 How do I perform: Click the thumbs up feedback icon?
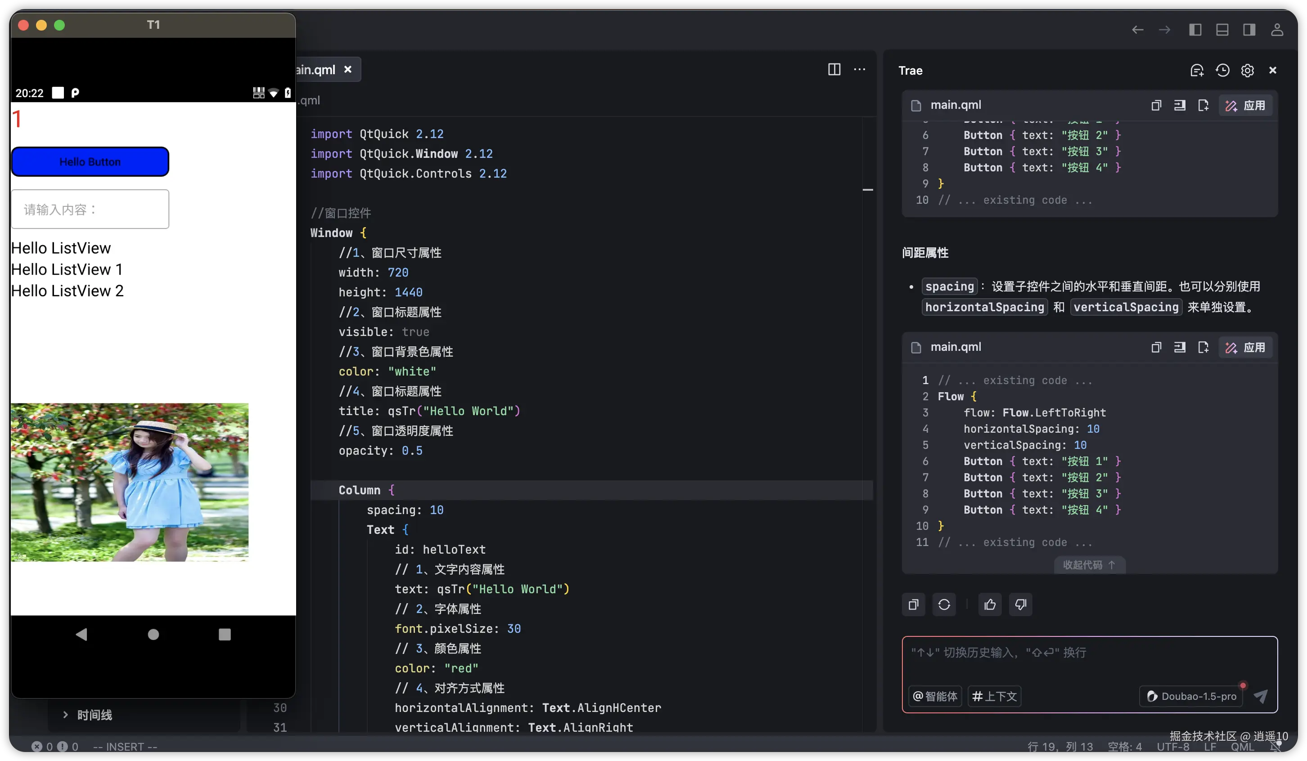coord(990,604)
